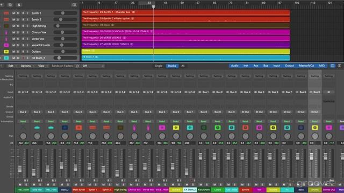
Task: Mute the Synth 1 track in track header
Action: coord(13,13)
